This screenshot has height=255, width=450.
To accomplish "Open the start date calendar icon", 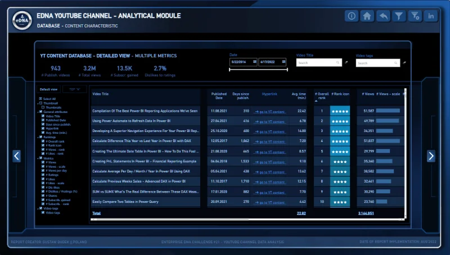I will click(255, 62).
